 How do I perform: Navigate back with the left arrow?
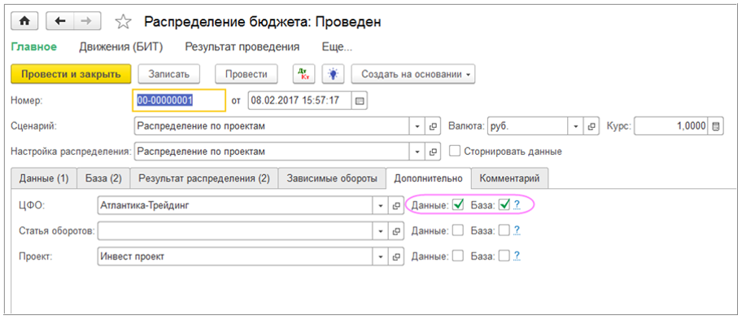[x=59, y=21]
